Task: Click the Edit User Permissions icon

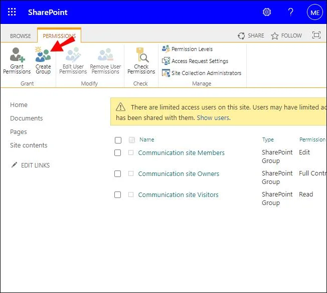Action: pos(73,55)
